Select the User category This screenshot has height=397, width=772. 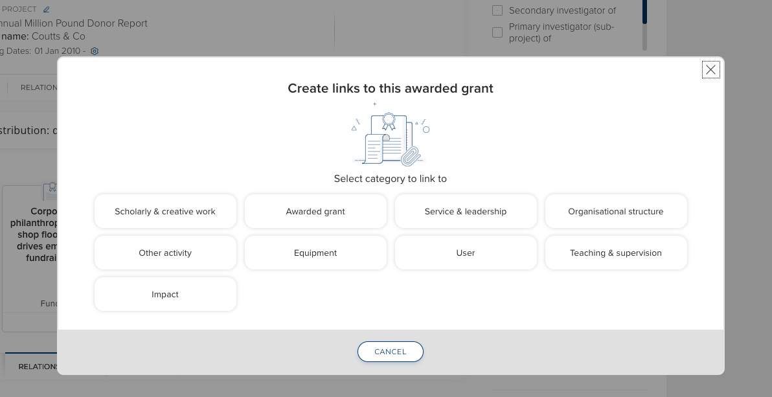coord(466,253)
